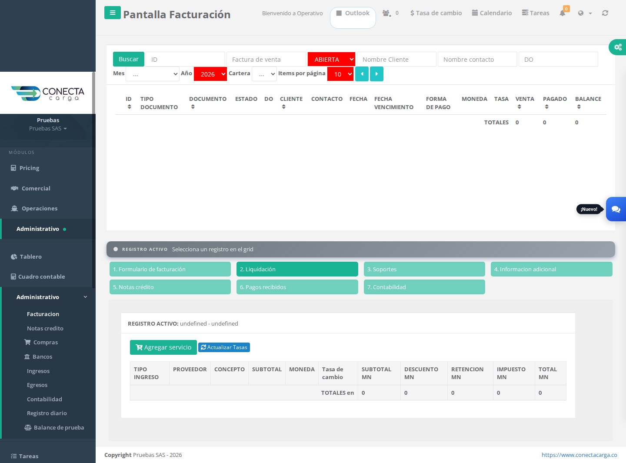626x463 pixels.
Task: Expand the Pruebas SAS company selector
Action: click(48, 128)
